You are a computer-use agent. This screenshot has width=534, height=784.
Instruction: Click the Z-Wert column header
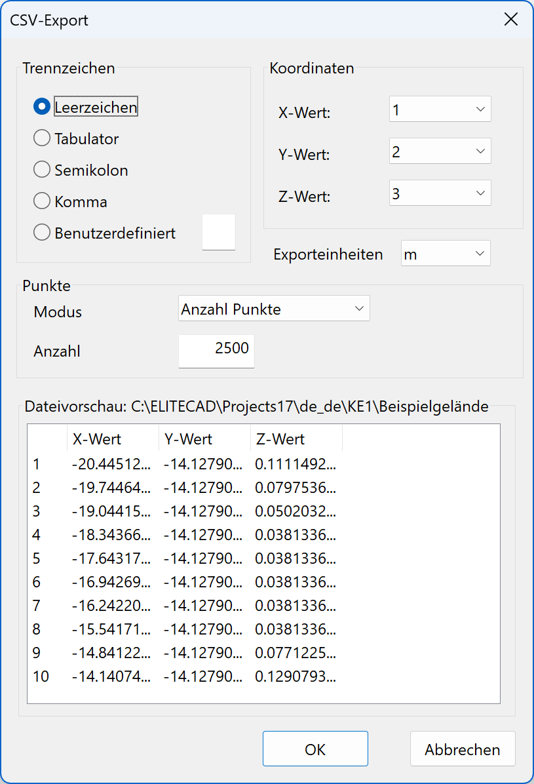pos(275,440)
